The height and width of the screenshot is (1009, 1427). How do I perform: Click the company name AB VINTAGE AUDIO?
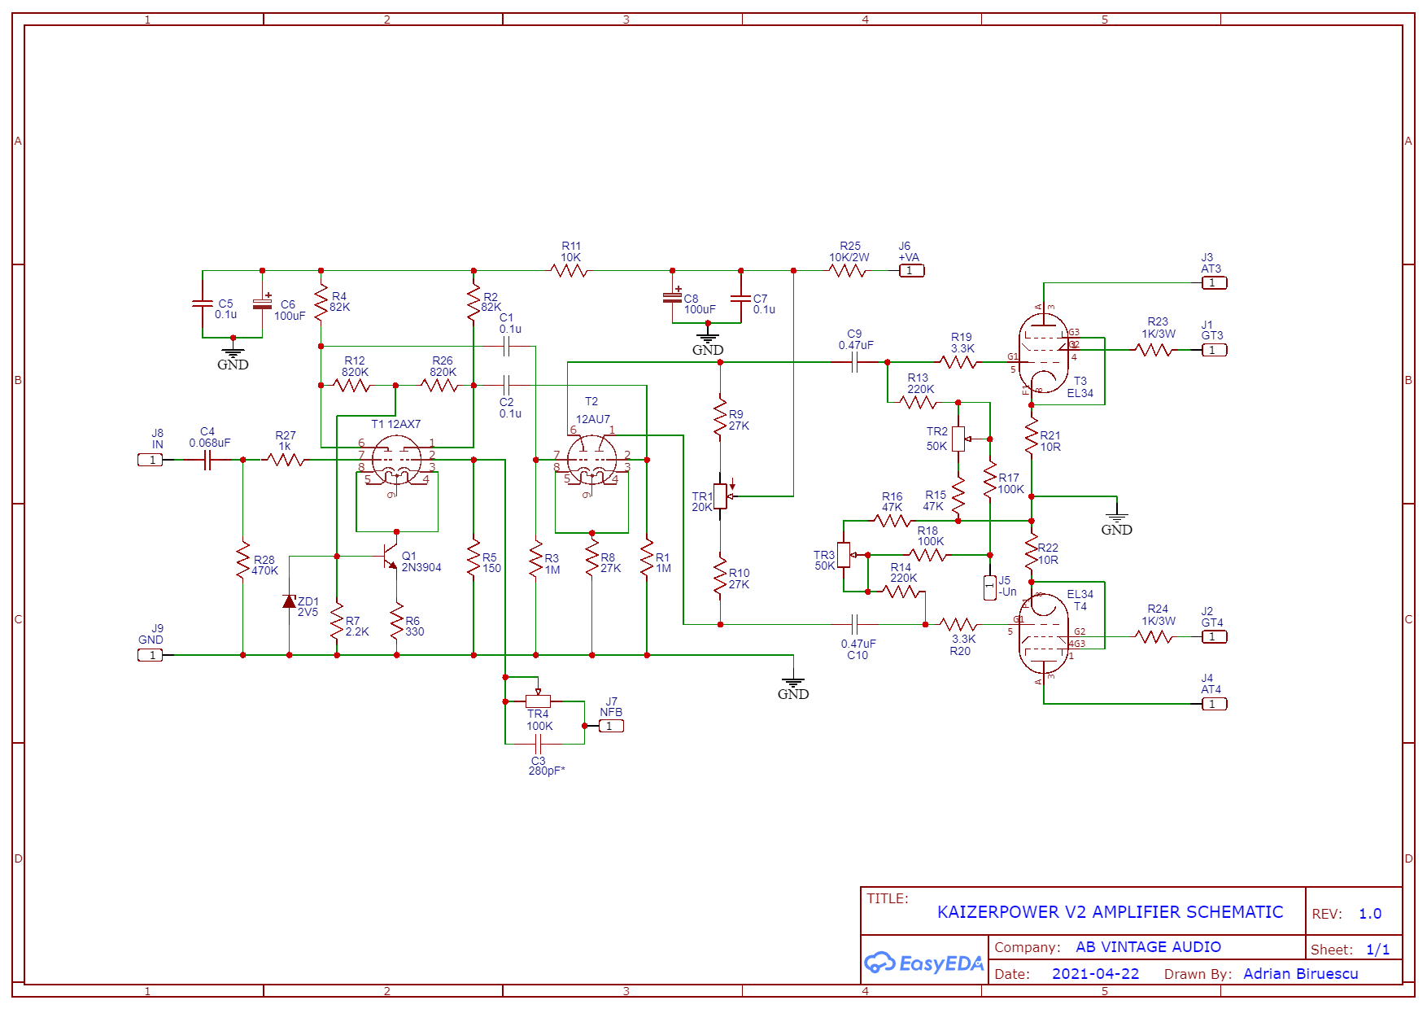pyautogui.click(x=1149, y=947)
